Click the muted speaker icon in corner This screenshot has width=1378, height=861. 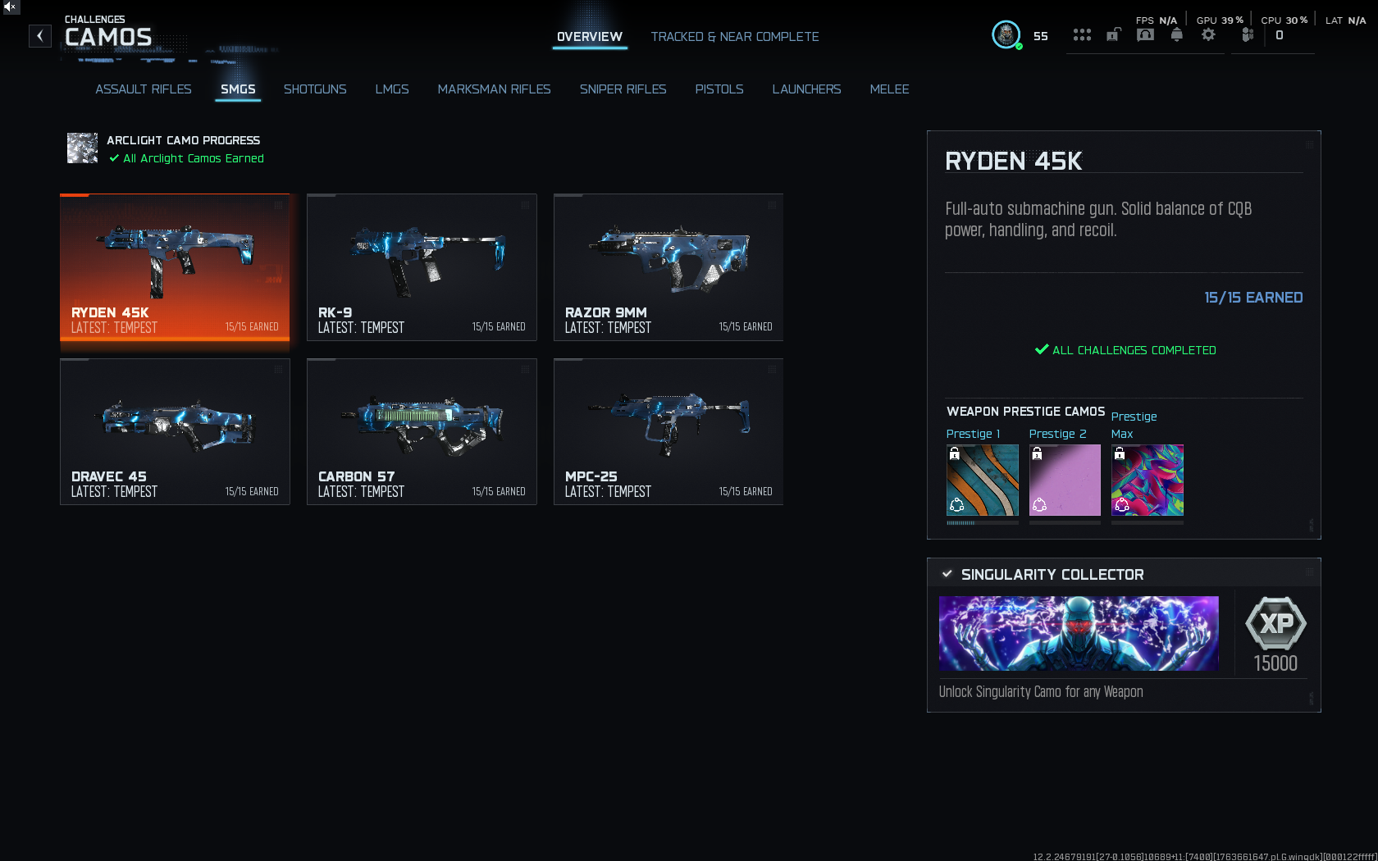[10, 7]
